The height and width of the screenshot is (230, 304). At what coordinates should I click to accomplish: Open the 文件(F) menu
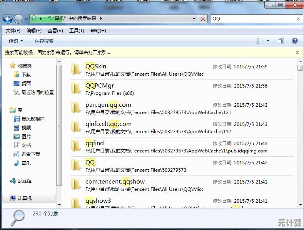tap(13, 31)
